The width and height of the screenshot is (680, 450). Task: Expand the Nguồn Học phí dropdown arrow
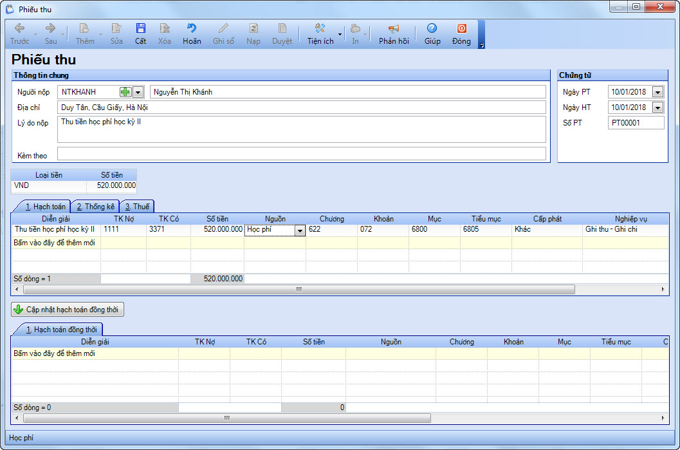point(300,230)
